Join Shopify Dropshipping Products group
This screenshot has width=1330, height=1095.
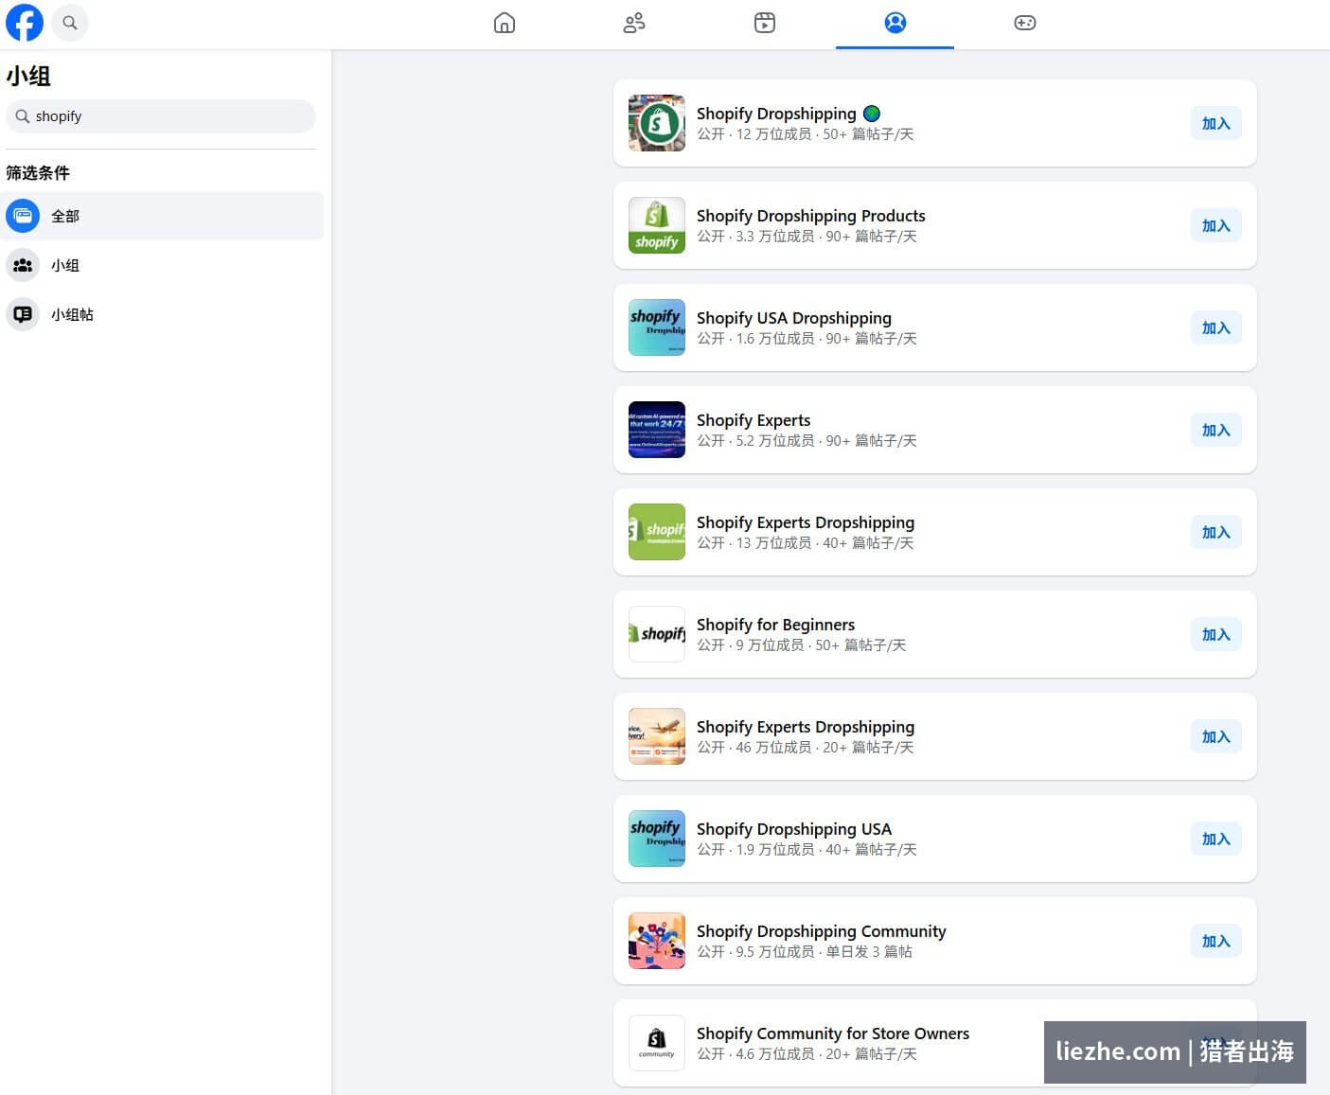click(1215, 225)
